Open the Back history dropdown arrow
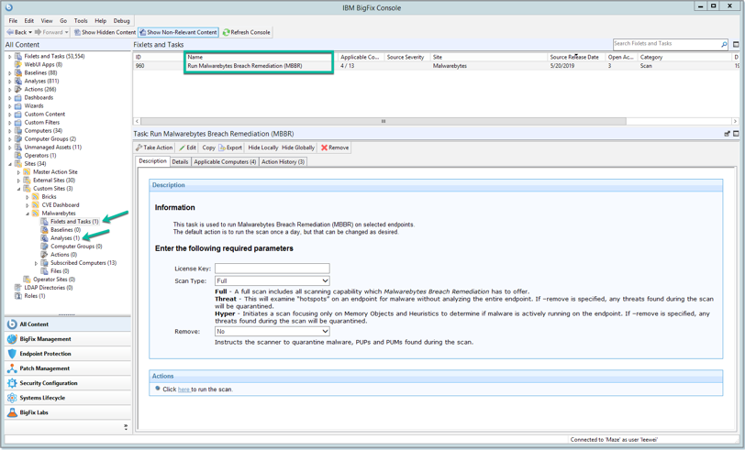Viewport: 745px width, 450px height. coord(30,32)
